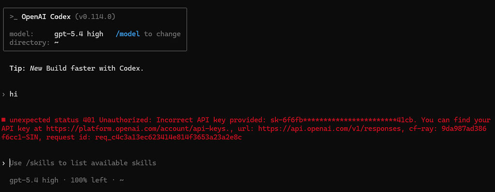The image size is (495, 192).
Task: Click the >_ Codex prompt icon
Action: [14, 17]
